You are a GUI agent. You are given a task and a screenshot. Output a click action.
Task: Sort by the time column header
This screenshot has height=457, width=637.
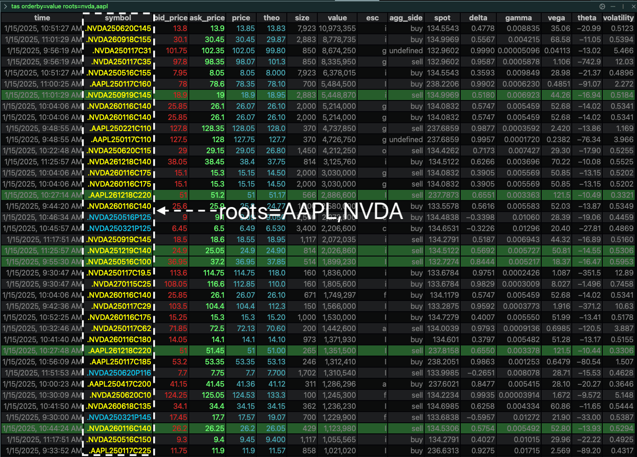point(42,18)
